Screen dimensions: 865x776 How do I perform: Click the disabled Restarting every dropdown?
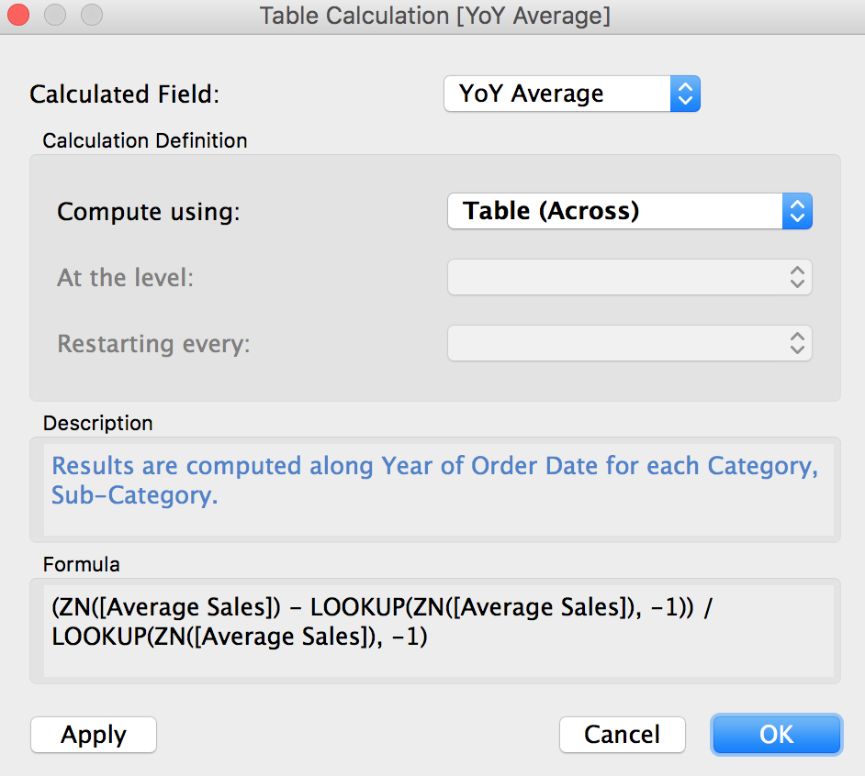click(x=629, y=343)
